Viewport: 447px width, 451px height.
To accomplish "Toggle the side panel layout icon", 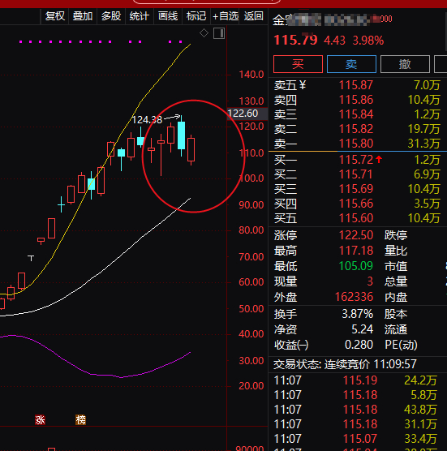I will click(x=219, y=33).
